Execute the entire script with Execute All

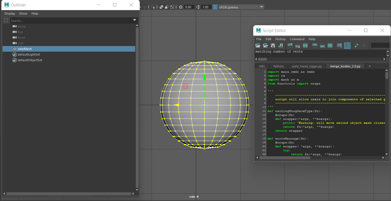(356, 45)
